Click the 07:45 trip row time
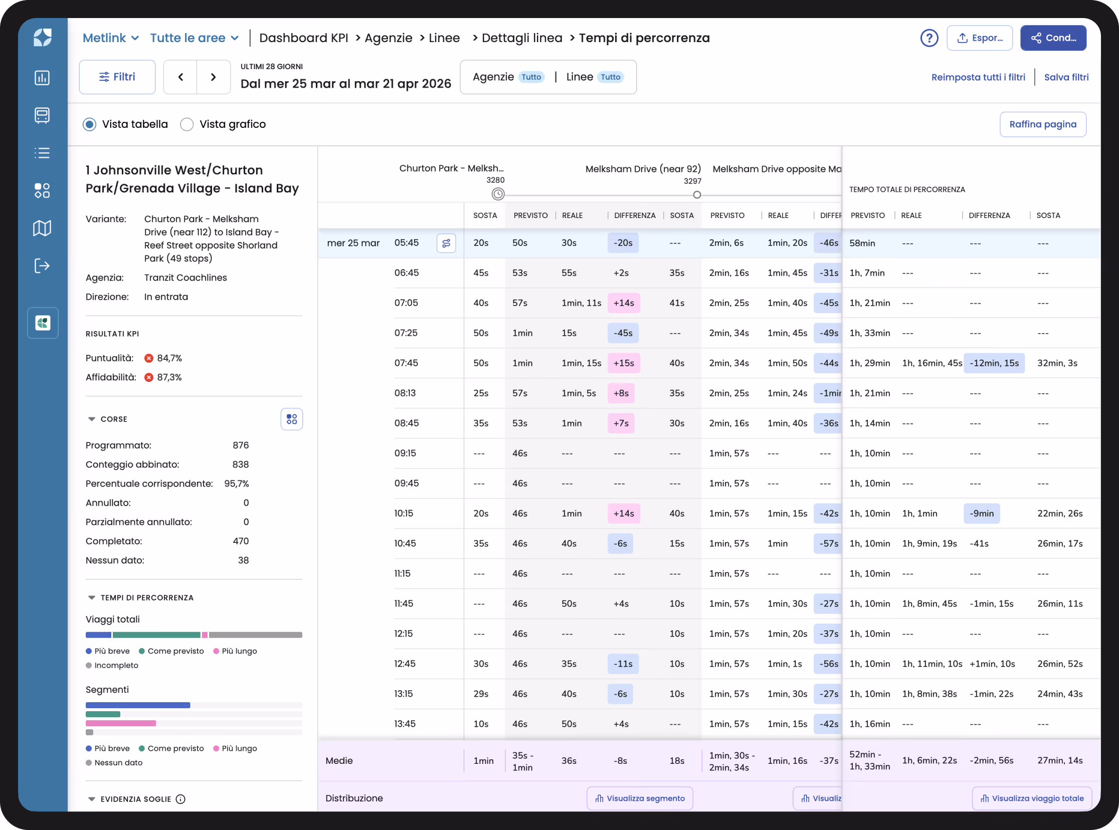This screenshot has width=1119, height=830. pyautogui.click(x=406, y=363)
